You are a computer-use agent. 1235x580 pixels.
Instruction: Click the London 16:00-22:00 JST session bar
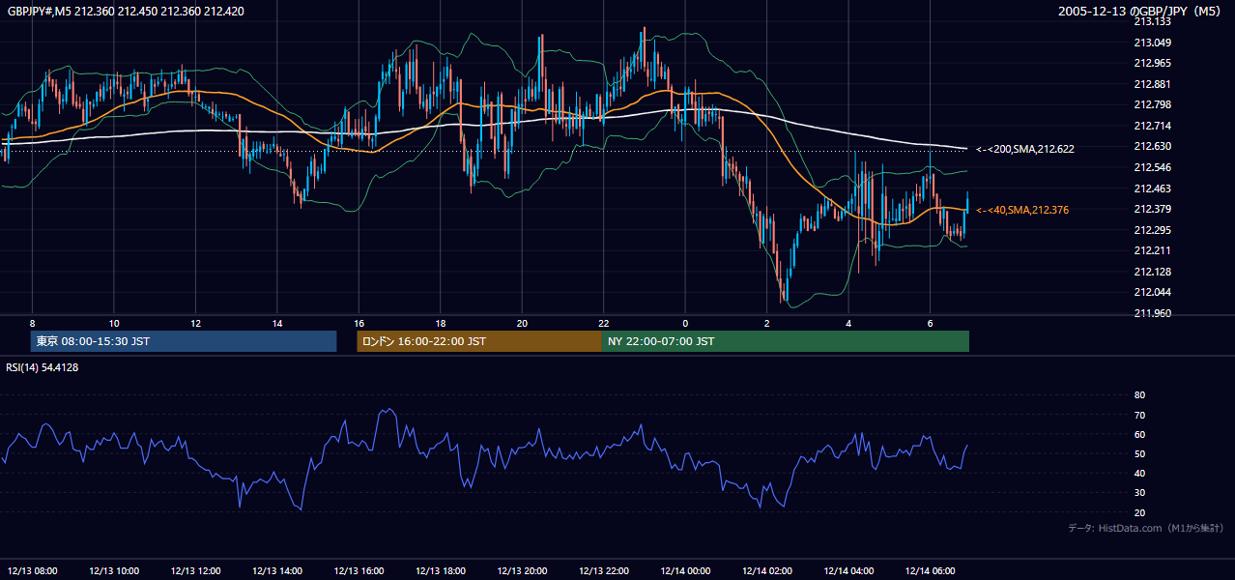click(x=479, y=341)
